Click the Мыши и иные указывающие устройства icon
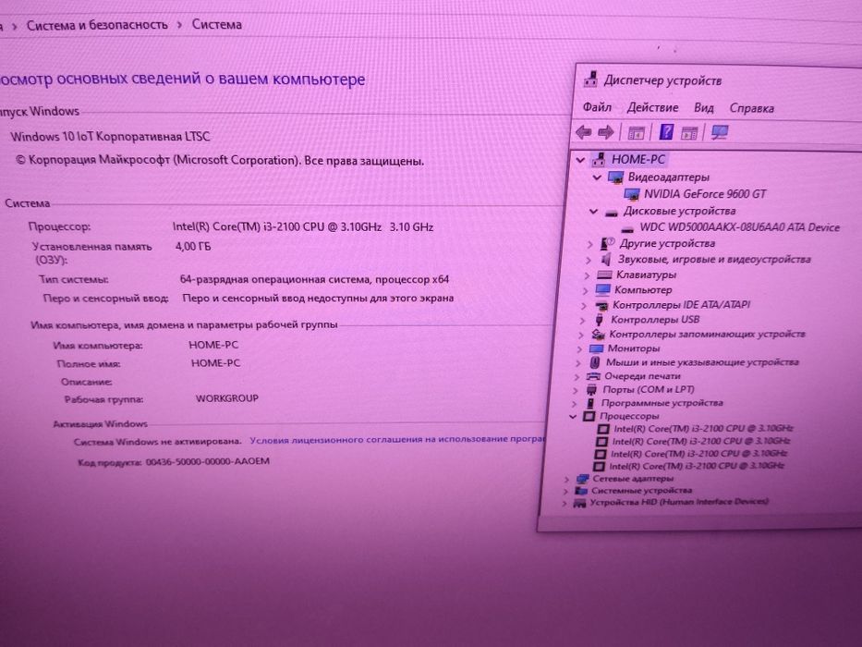This screenshot has height=647, width=862. pos(595,362)
